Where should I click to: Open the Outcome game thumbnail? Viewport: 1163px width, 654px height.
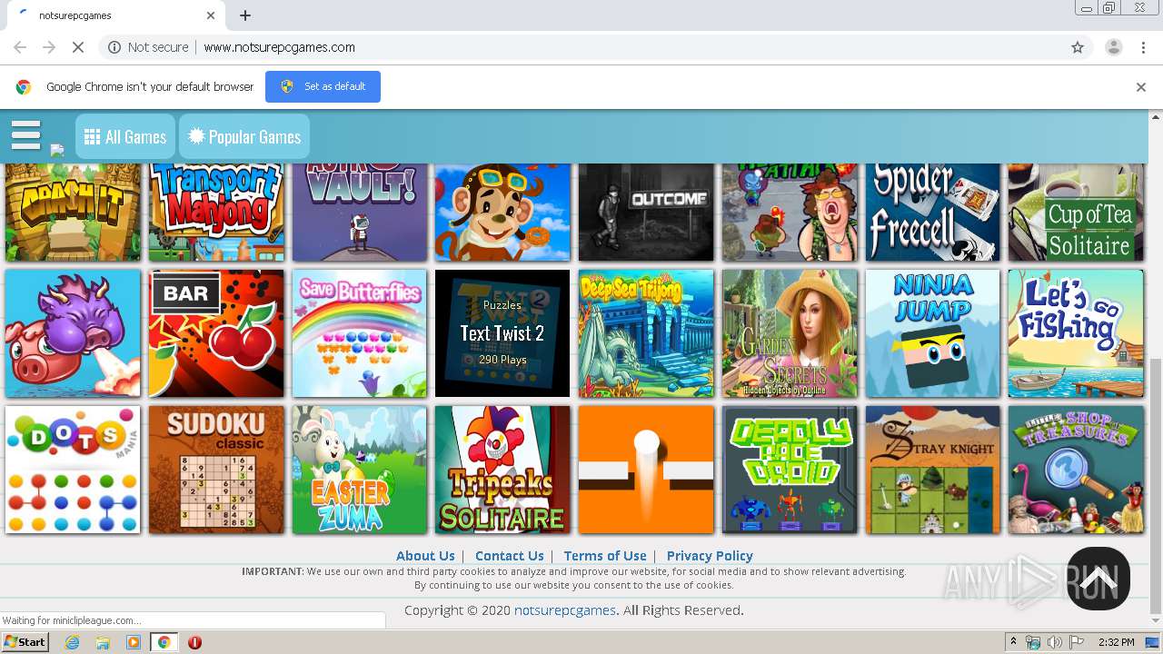646,212
